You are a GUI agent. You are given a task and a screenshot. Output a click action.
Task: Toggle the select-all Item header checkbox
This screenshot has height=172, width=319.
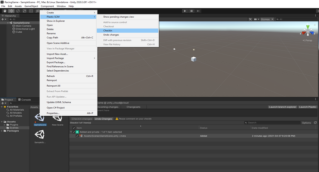pyautogui.click(x=74, y=128)
